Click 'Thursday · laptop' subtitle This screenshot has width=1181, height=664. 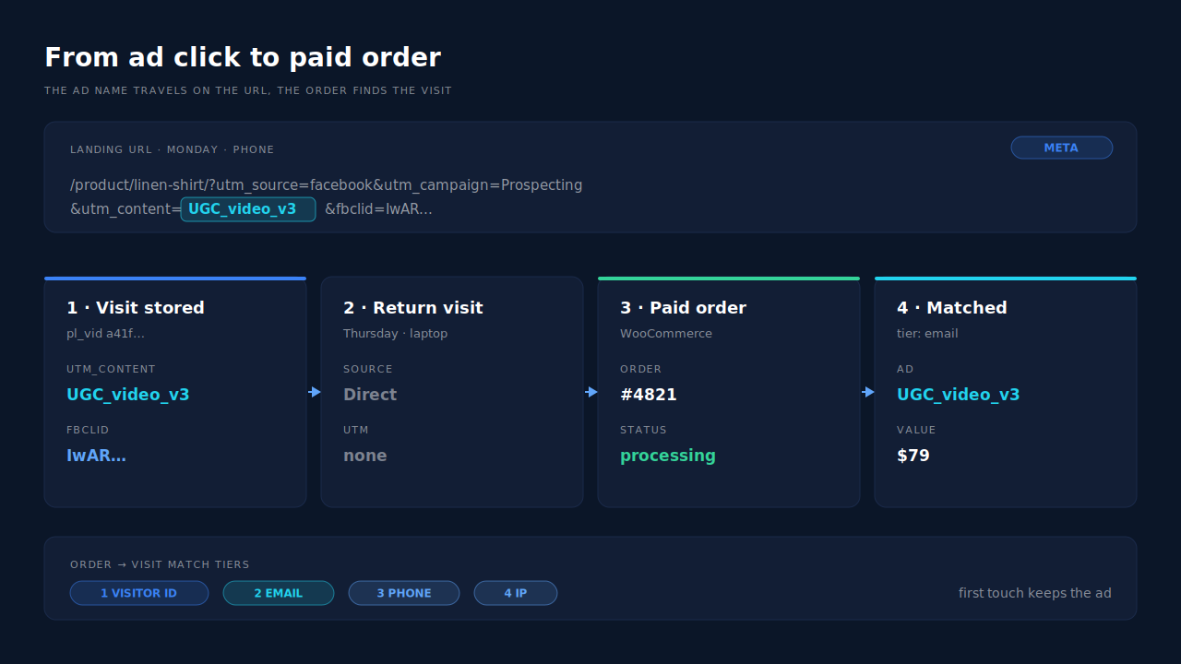(x=395, y=334)
